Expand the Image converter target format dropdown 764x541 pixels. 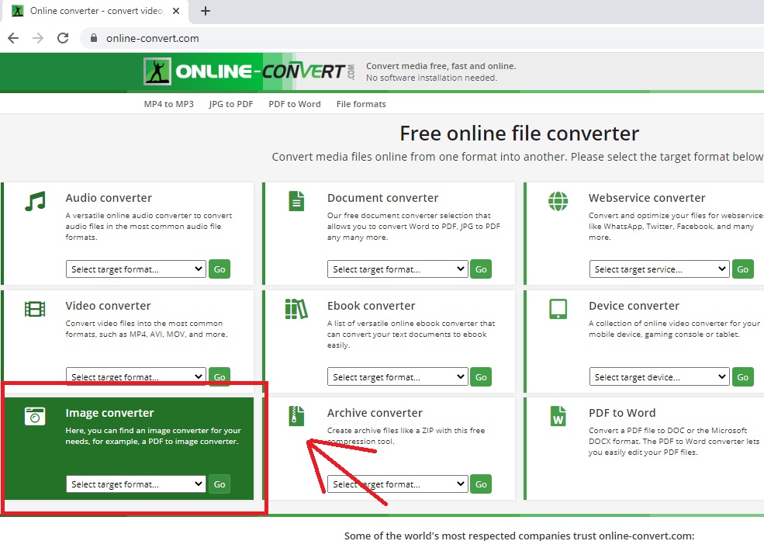click(x=136, y=484)
